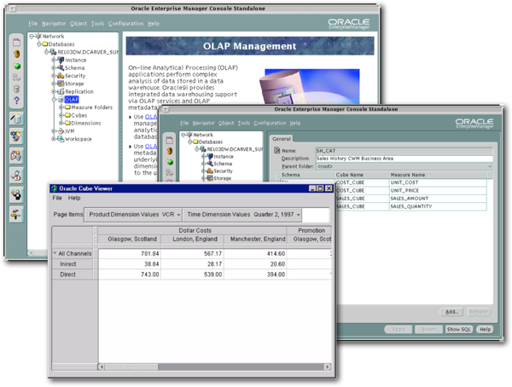Click the Revert button
Image resolution: width=512 pixels, height=387 pixels.
(428, 329)
